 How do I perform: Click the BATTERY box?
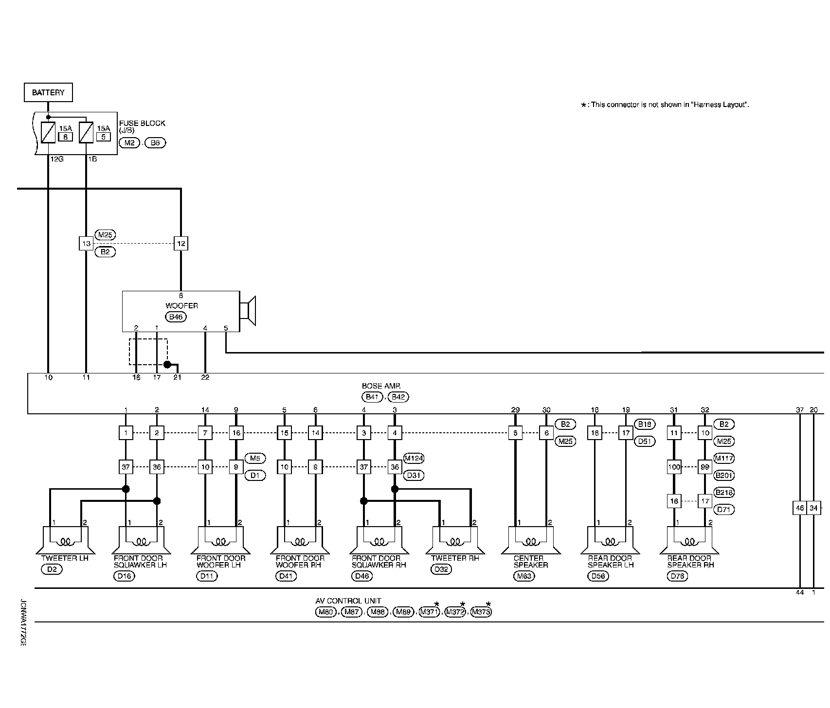[48, 92]
